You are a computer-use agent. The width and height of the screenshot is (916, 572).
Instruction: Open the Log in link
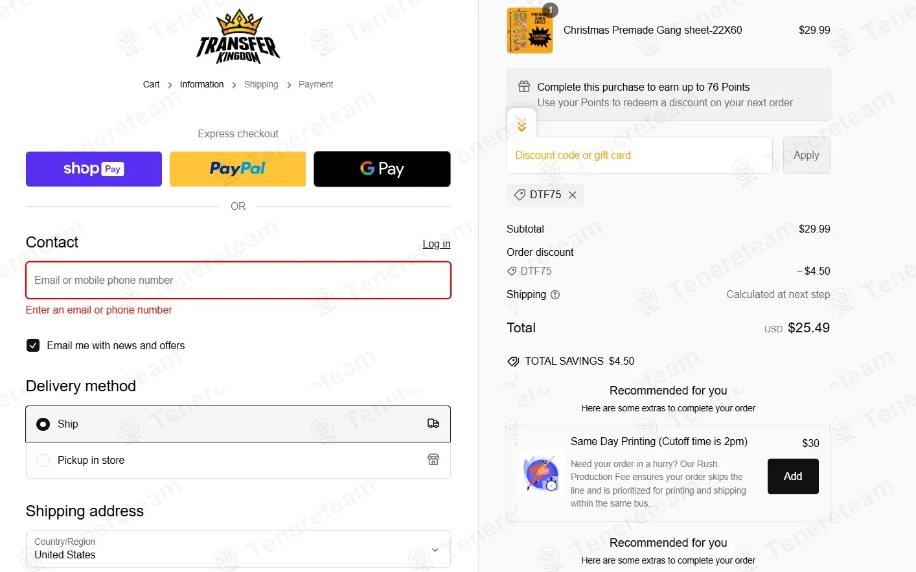click(437, 244)
